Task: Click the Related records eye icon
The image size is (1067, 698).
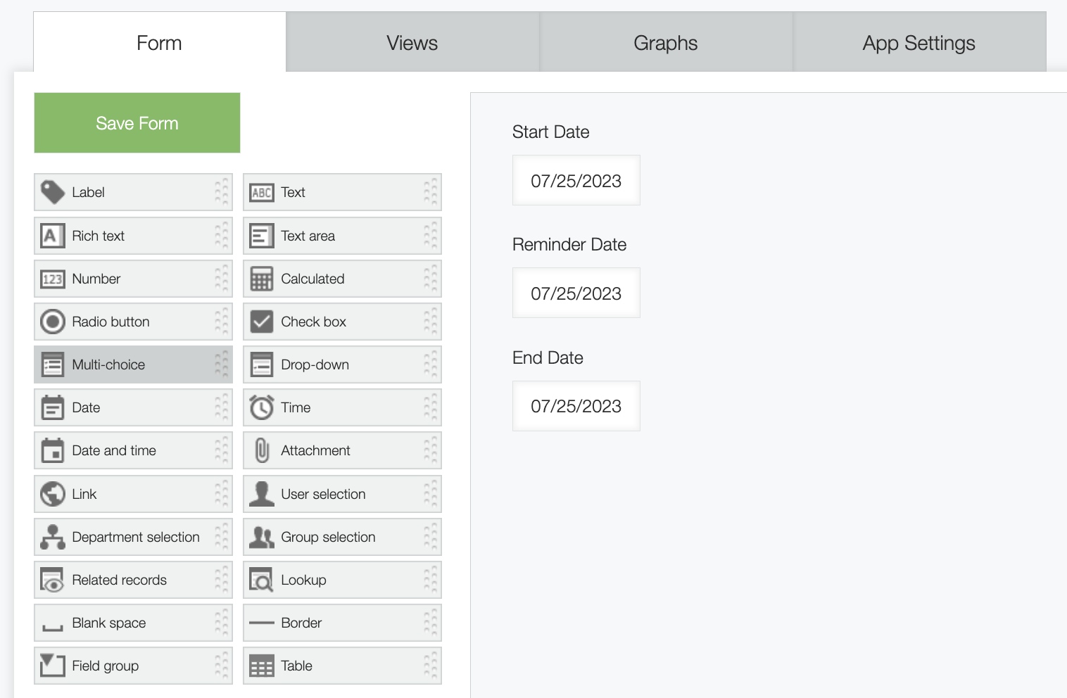Action: pos(53,580)
